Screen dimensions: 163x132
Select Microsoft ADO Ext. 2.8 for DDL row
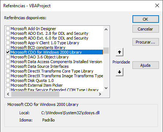click(x=49, y=33)
